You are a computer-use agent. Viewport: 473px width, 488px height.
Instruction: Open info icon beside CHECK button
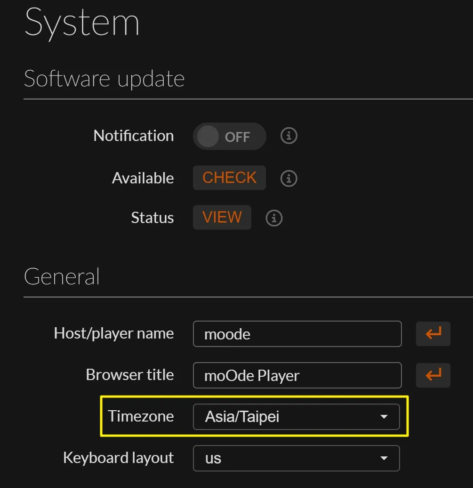click(x=289, y=178)
